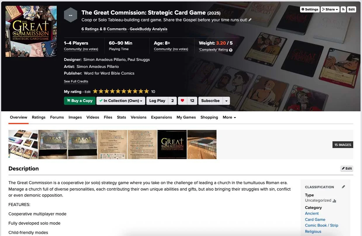The image size is (362, 236).
Task: Open the type poll bar chart icon
Action: pyautogui.click(x=334, y=201)
